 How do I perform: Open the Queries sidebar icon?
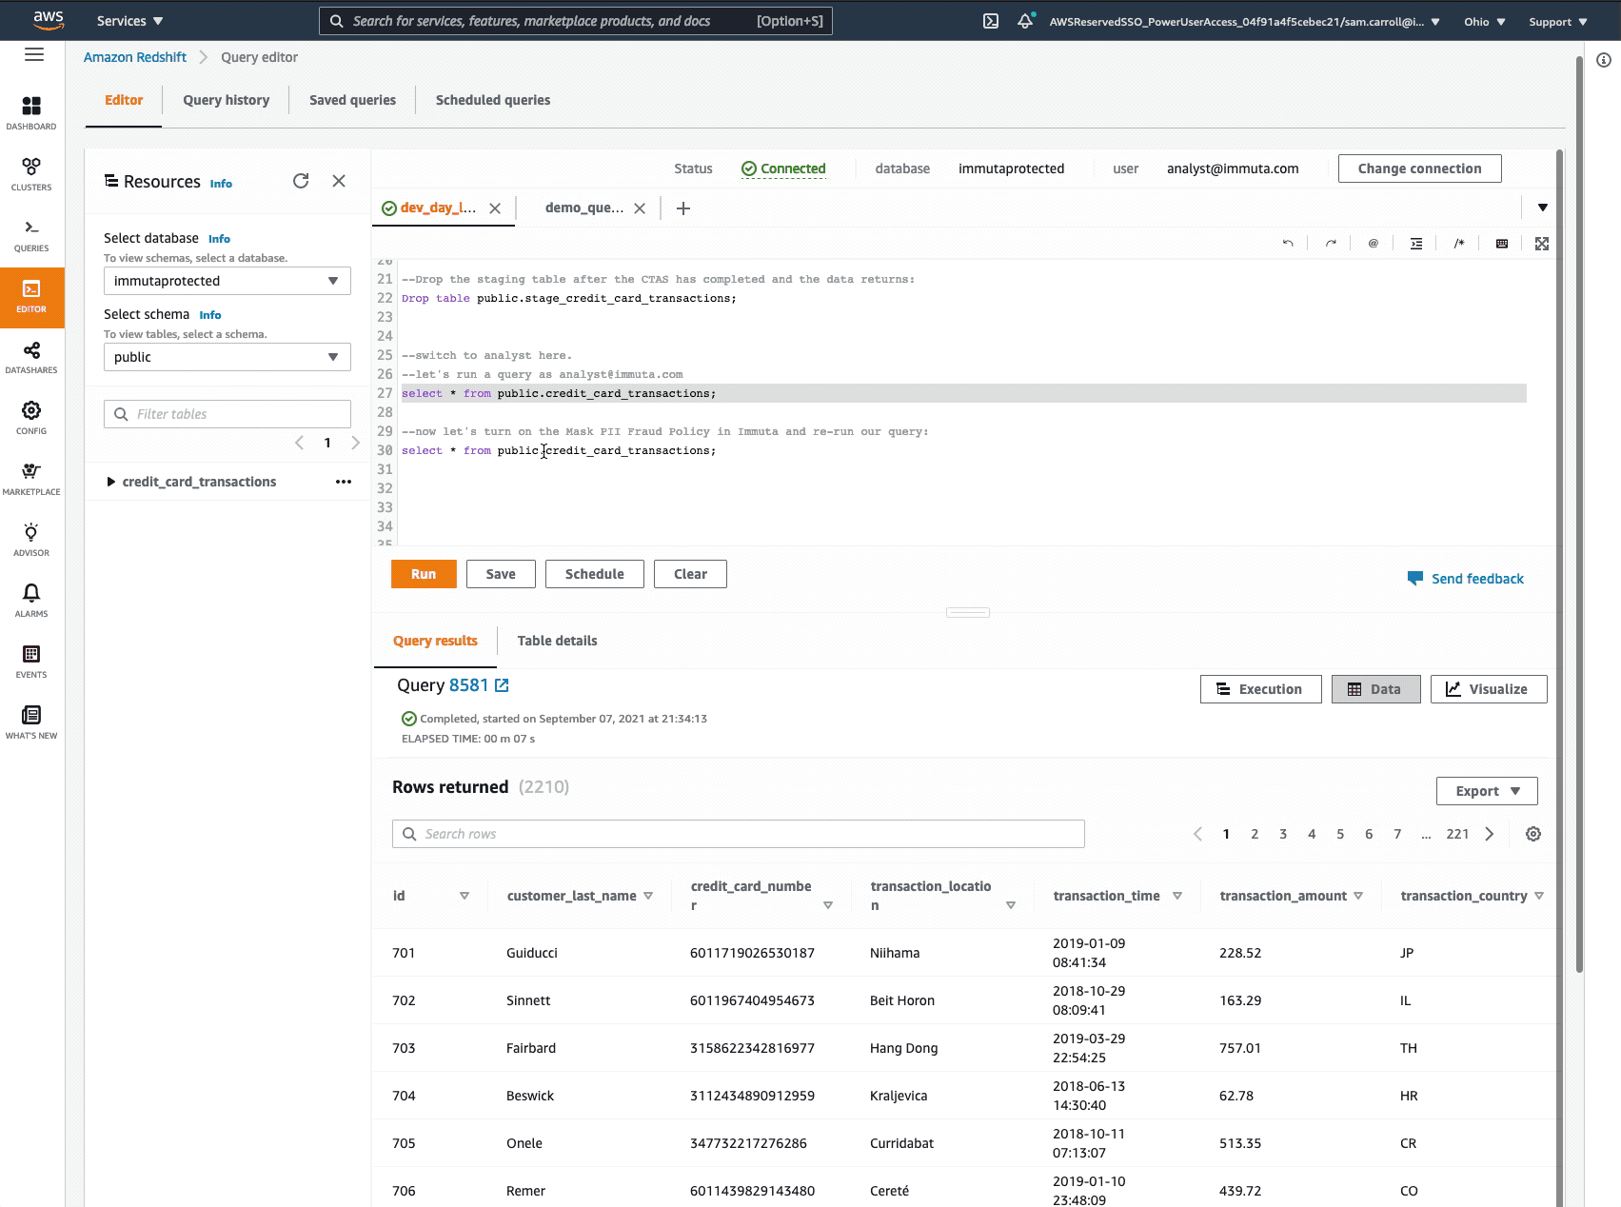pos(31,234)
